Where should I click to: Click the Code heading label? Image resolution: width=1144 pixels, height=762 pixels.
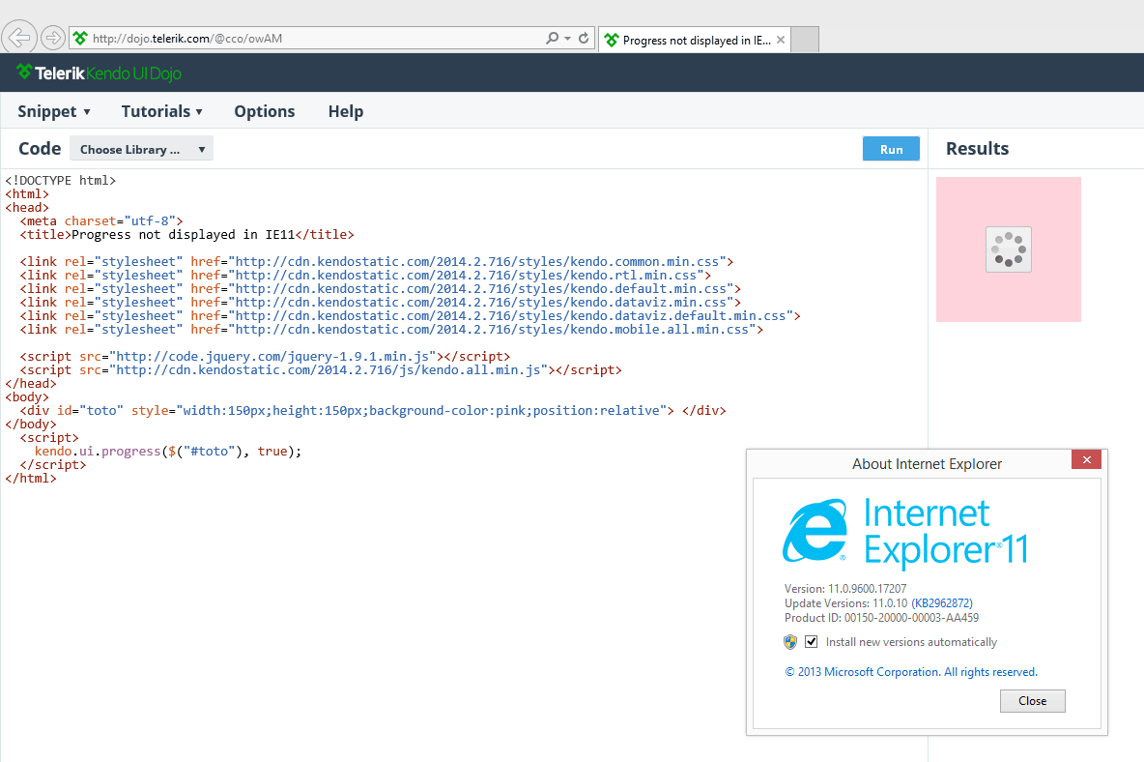click(40, 149)
